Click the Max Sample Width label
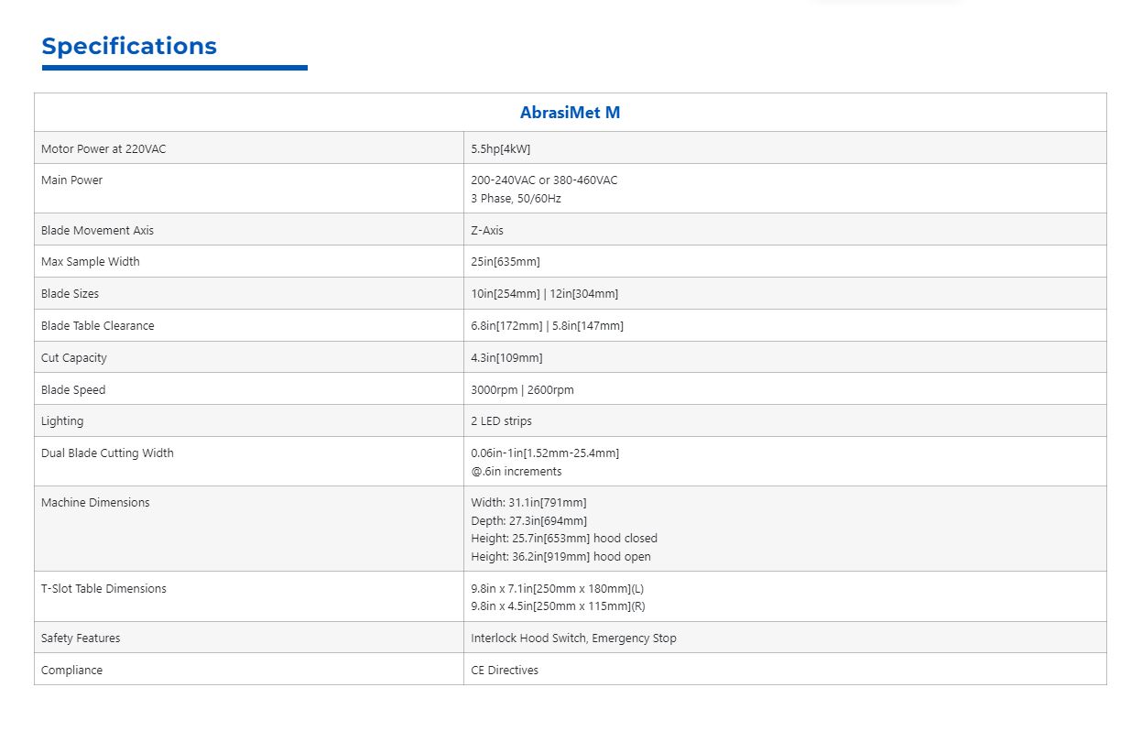Viewport: 1142px width, 731px height. 91,261
